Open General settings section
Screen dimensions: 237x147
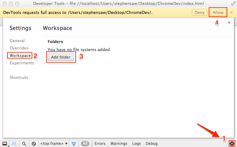click(17, 41)
